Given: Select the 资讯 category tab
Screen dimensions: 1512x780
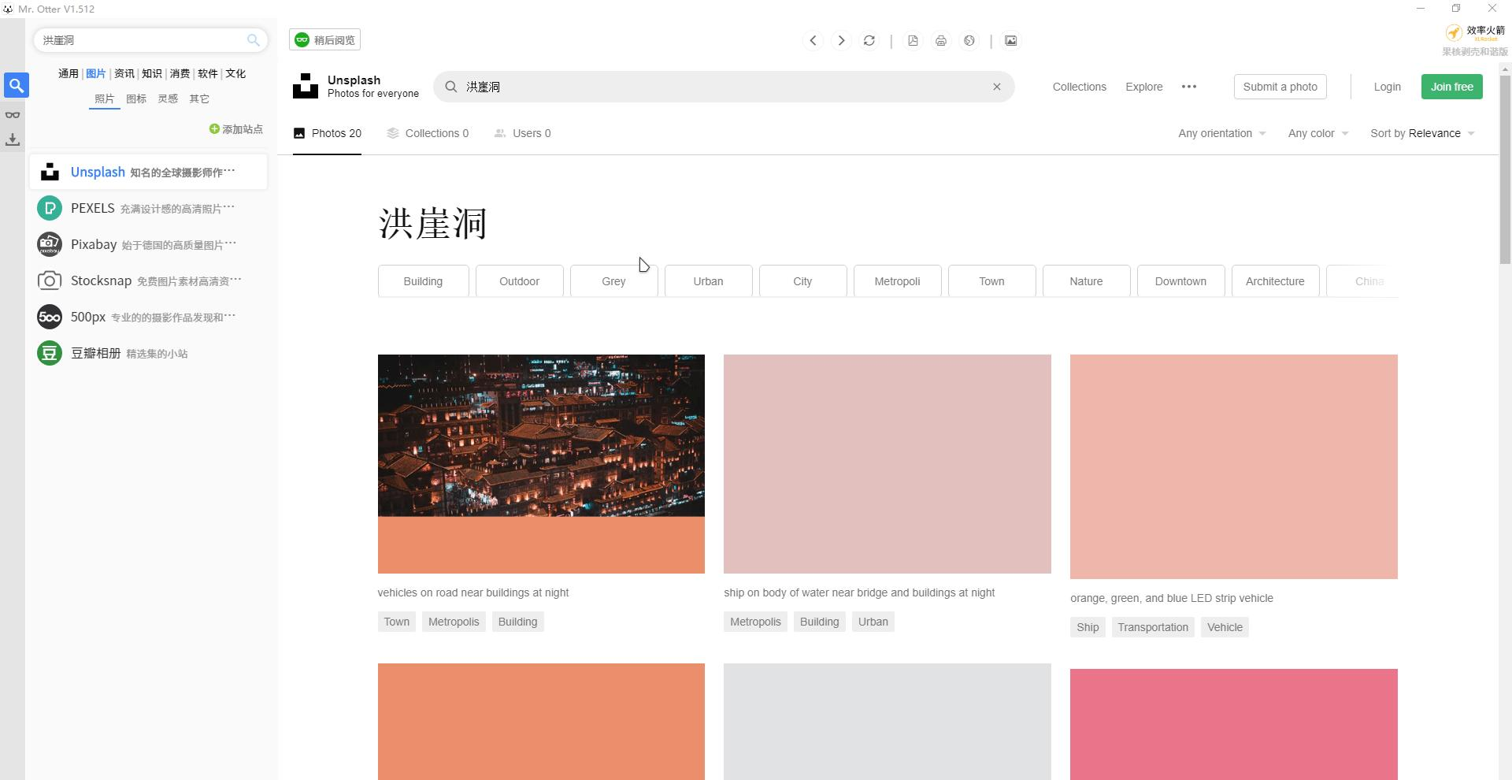Looking at the screenshot, I should pyautogui.click(x=124, y=73).
